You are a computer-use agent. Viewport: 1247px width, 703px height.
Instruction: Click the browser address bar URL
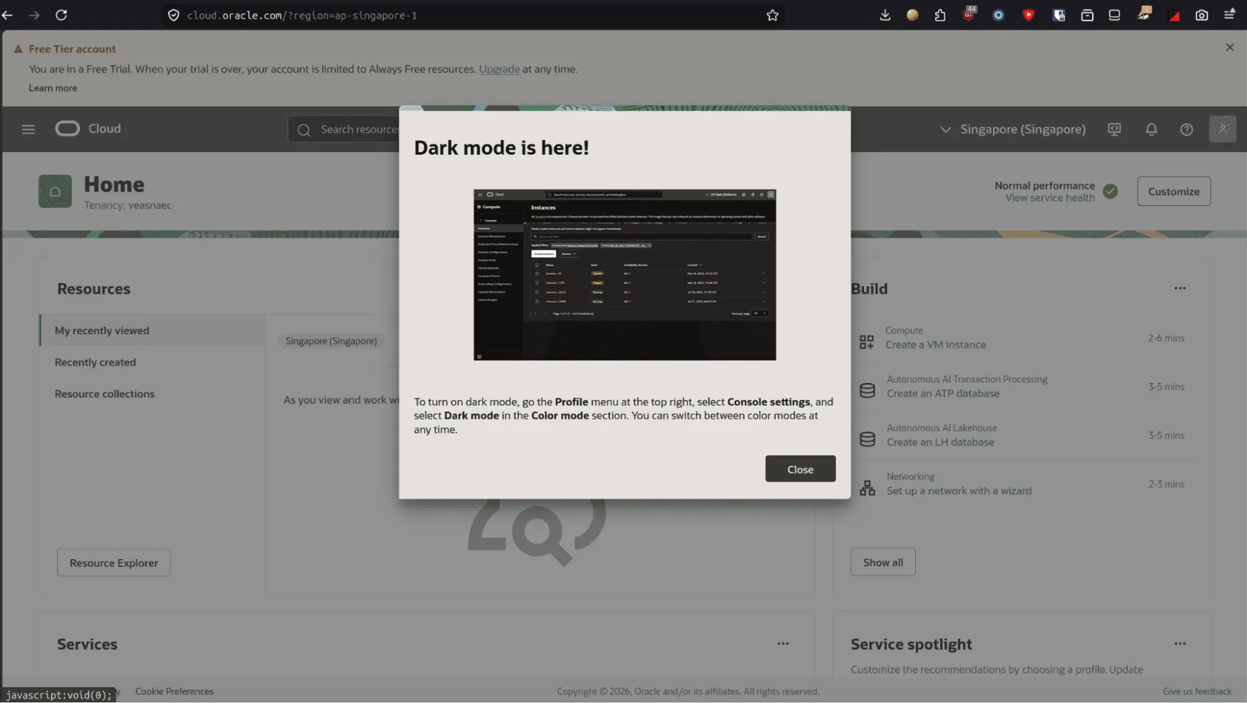click(x=302, y=15)
